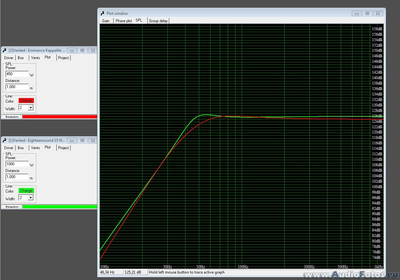Click the 100Hz frequency axis label
Screen dimensions: 400x280
243,267
